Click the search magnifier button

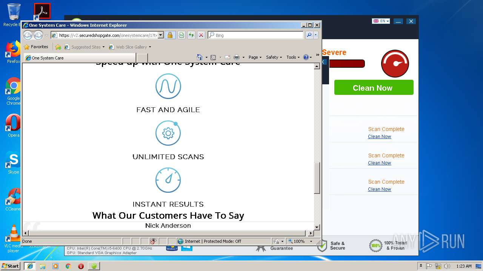click(x=309, y=35)
